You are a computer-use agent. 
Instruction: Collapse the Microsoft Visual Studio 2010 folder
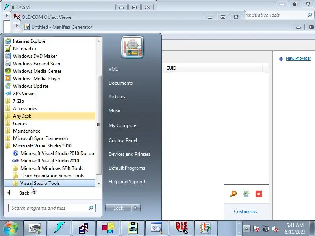pyautogui.click(x=50, y=146)
